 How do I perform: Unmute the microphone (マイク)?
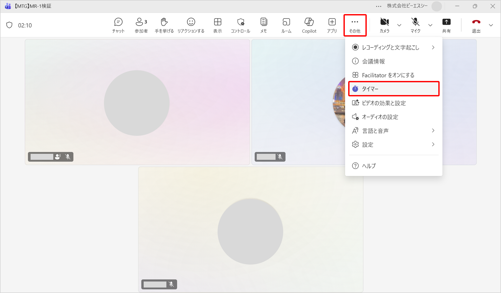pyautogui.click(x=415, y=25)
